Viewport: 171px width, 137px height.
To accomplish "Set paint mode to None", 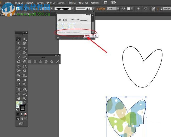I will click(25, 114).
